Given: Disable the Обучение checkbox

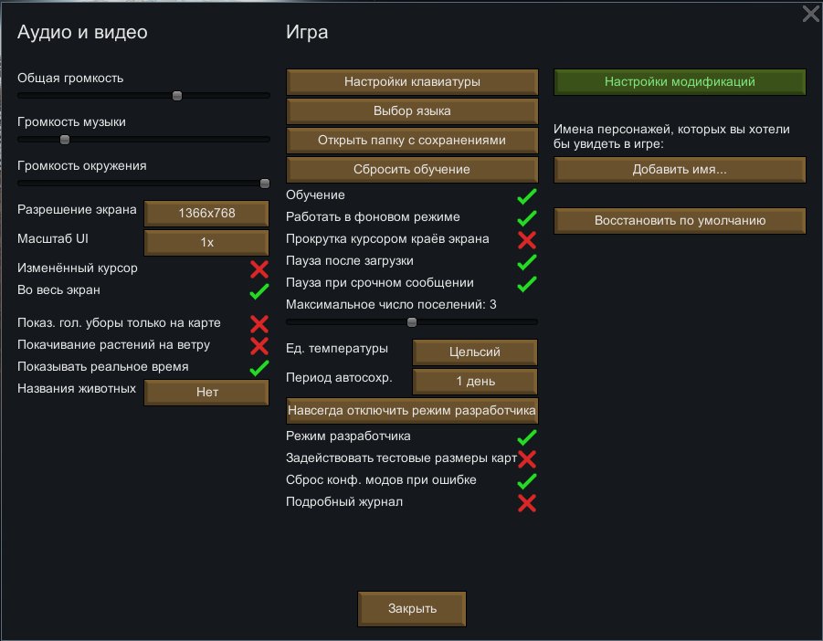Looking at the screenshot, I should [527, 196].
